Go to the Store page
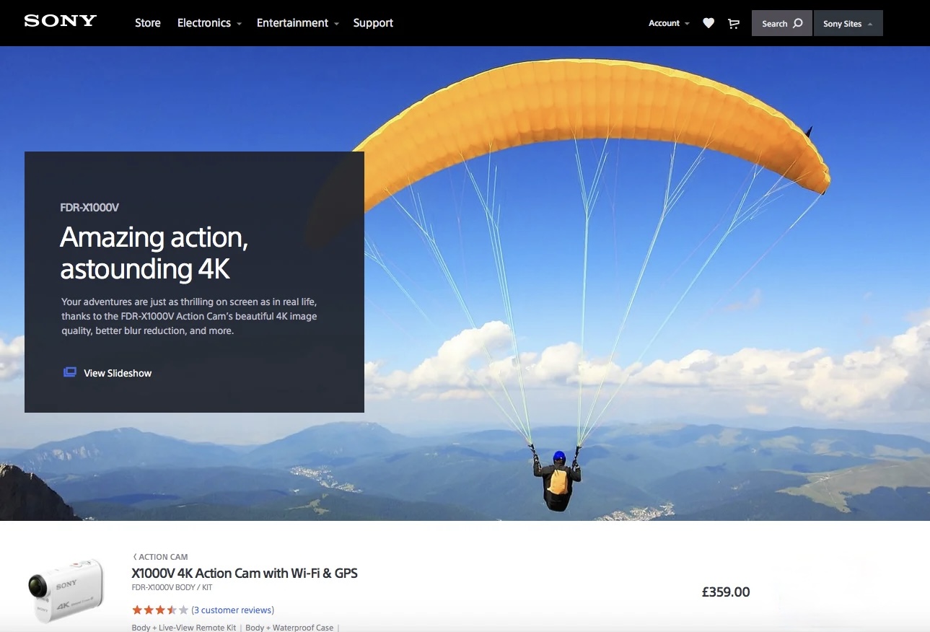This screenshot has height=632, width=930. [148, 23]
